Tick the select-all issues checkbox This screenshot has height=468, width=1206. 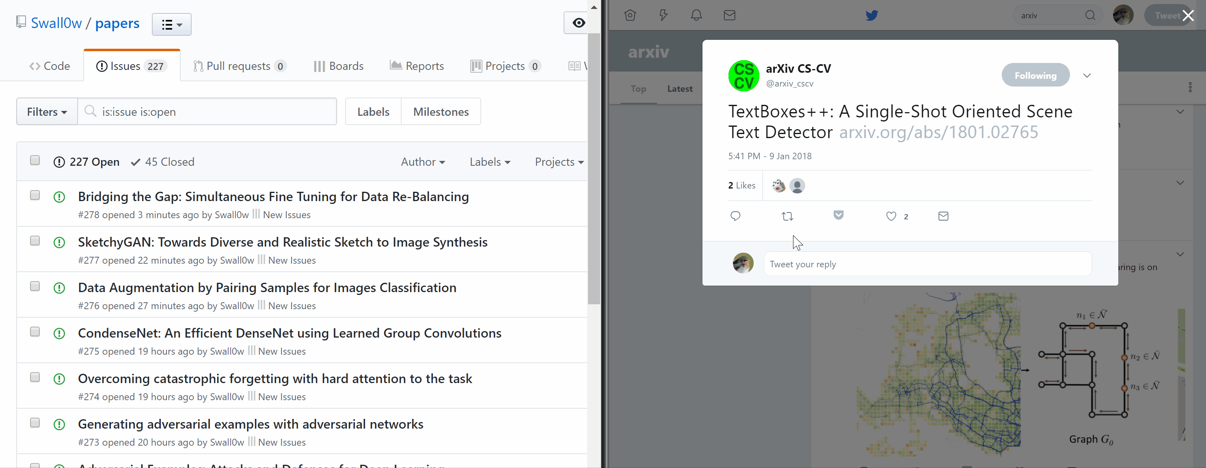(35, 161)
